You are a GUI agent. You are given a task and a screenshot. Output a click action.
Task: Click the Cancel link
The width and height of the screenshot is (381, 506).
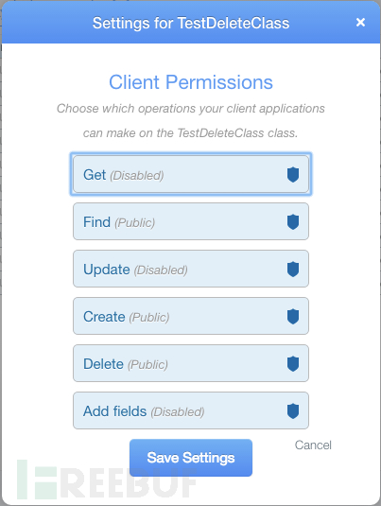[x=313, y=445]
